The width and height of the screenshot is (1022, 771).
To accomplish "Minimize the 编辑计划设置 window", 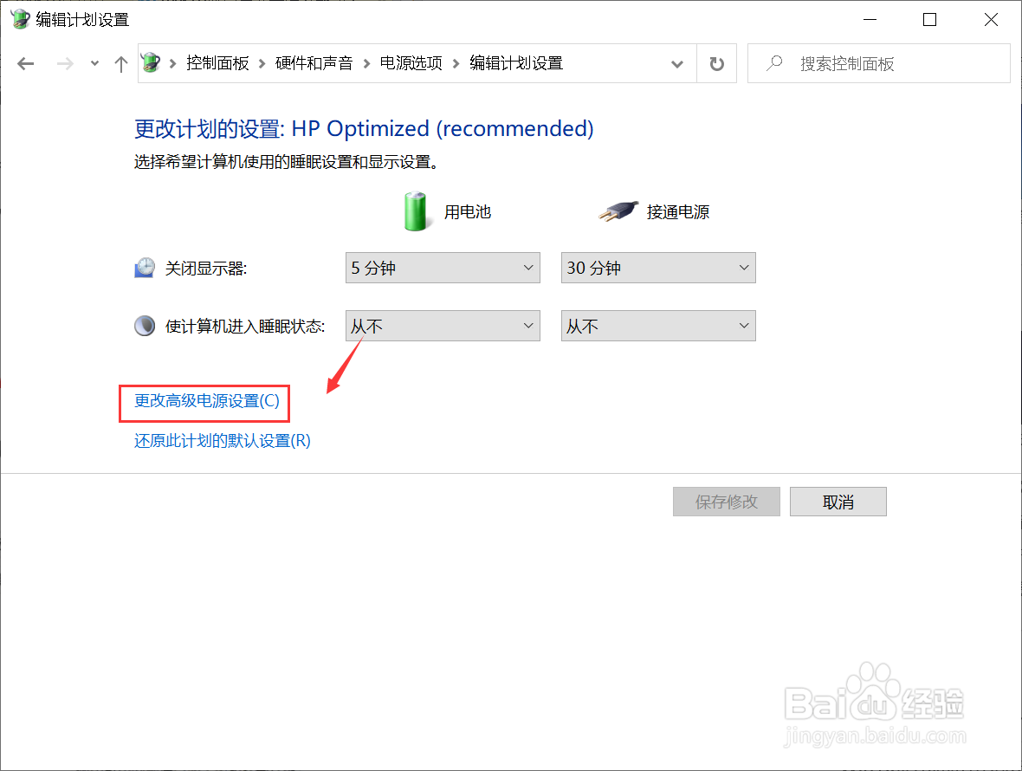I will [x=870, y=20].
